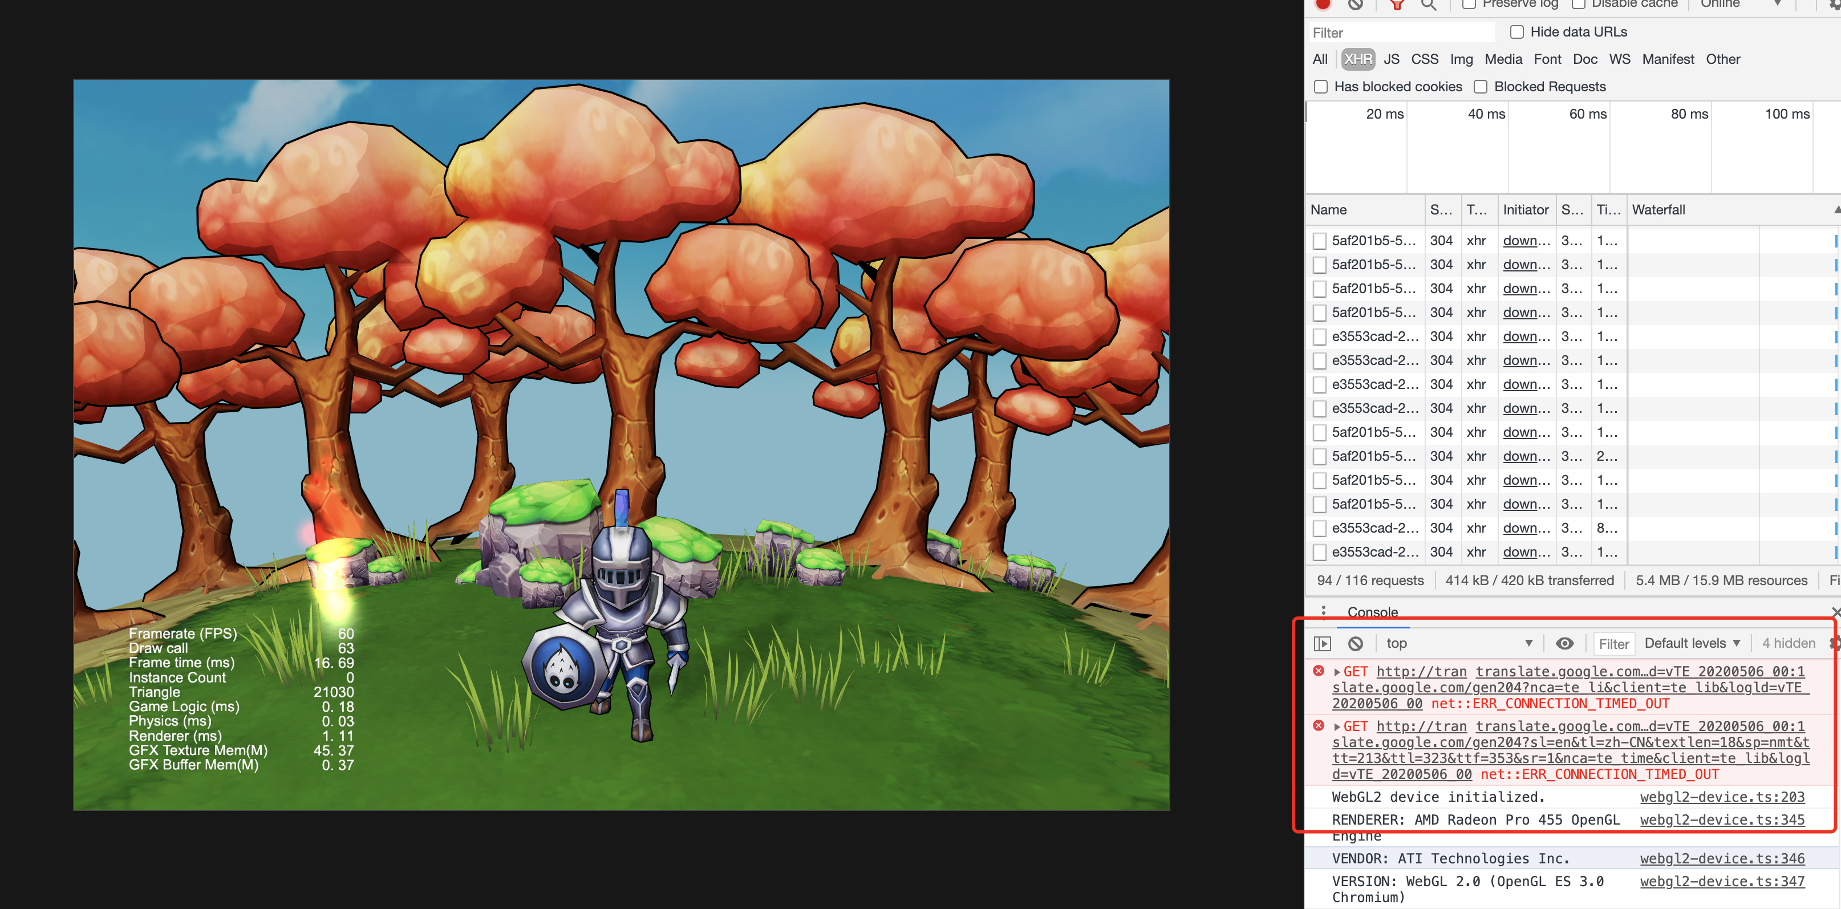Click the red network record button
The height and width of the screenshot is (909, 1841).
(x=1323, y=3)
